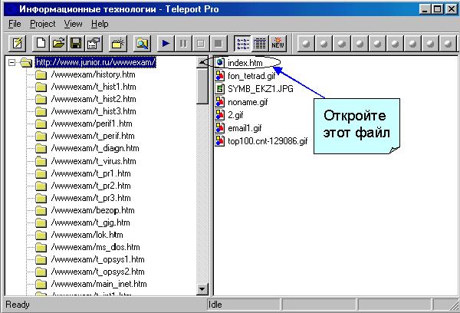Open the View menu
460x313 pixels.
tap(73, 24)
